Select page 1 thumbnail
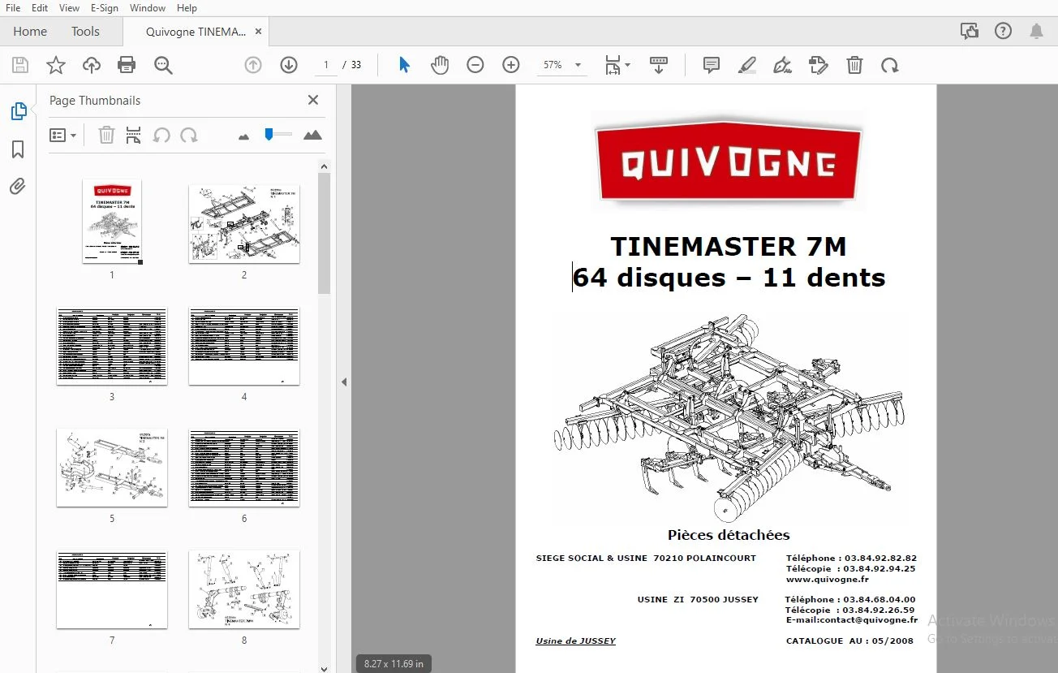 tap(112, 222)
